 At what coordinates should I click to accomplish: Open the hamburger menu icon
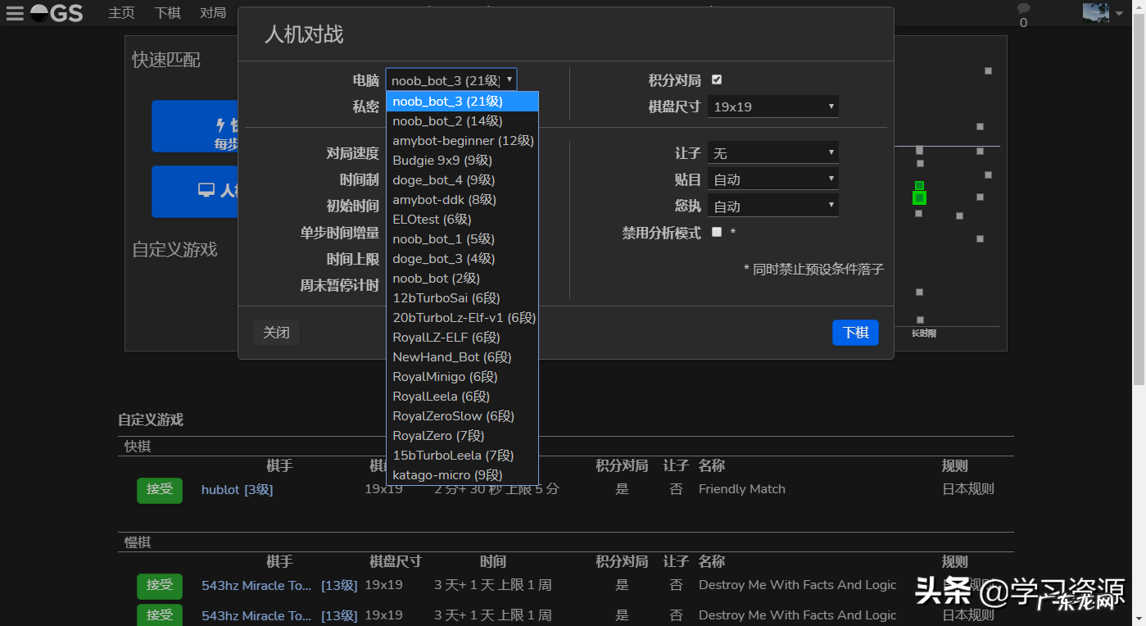point(14,13)
